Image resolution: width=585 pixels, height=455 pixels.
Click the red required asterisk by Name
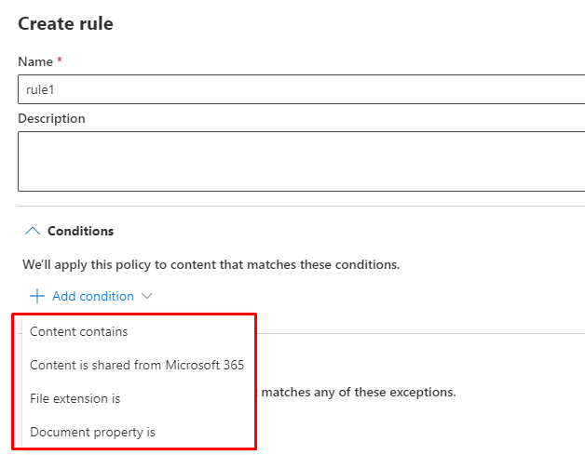pos(60,60)
